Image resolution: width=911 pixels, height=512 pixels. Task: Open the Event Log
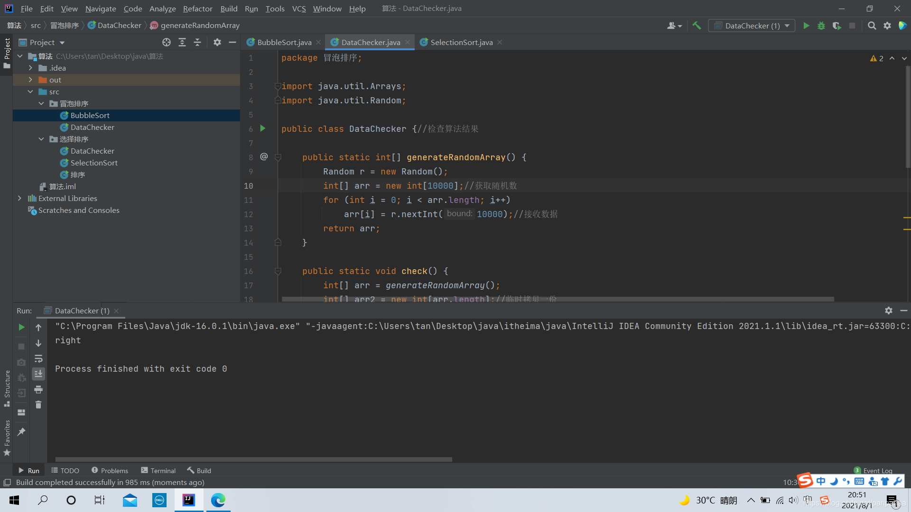873,470
